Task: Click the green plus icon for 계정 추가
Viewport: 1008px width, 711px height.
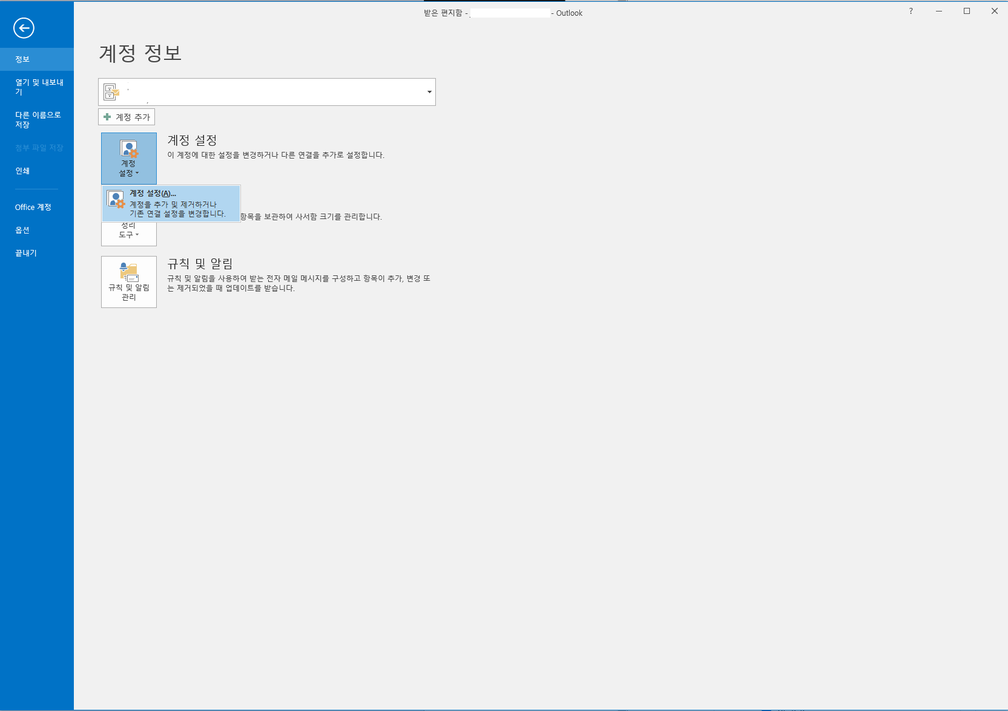Action: tap(107, 117)
